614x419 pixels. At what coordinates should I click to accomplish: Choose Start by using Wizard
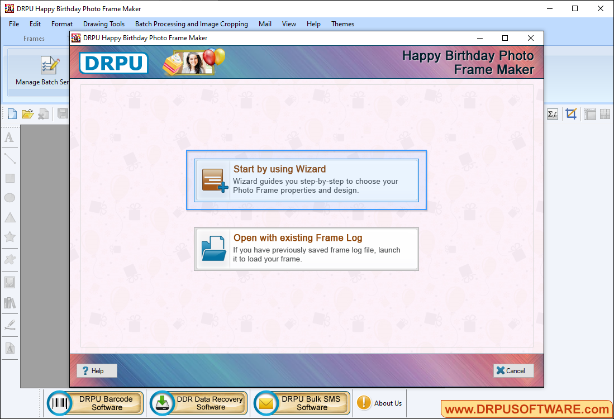(x=306, y=179)
